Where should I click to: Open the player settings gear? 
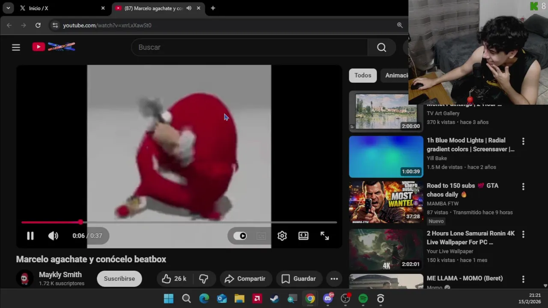(282, 236)
